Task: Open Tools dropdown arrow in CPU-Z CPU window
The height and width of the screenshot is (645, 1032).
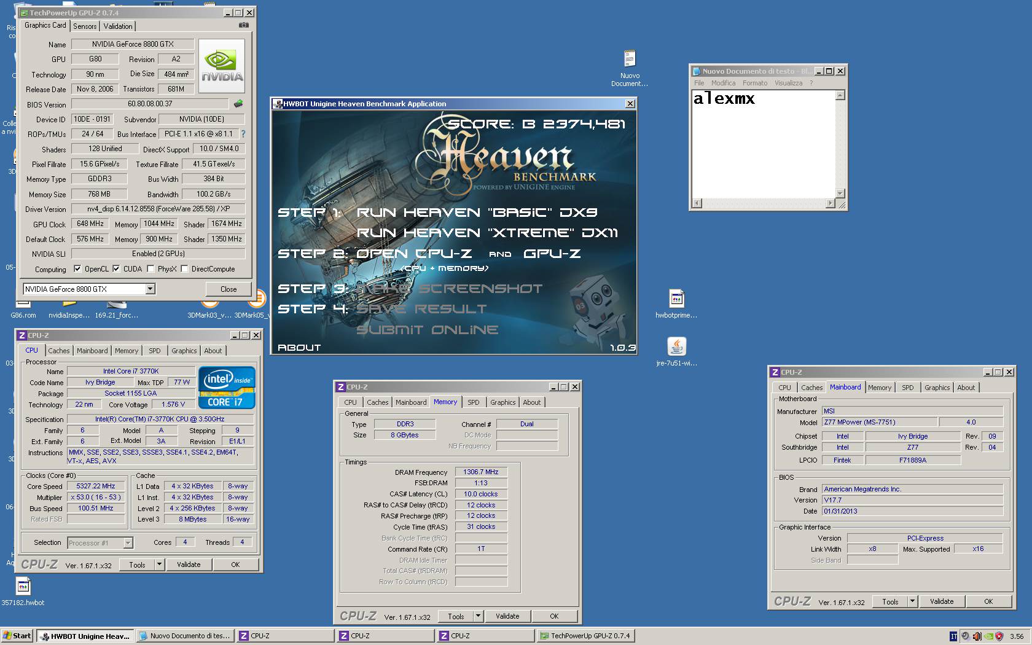Action: click(159, 564)
